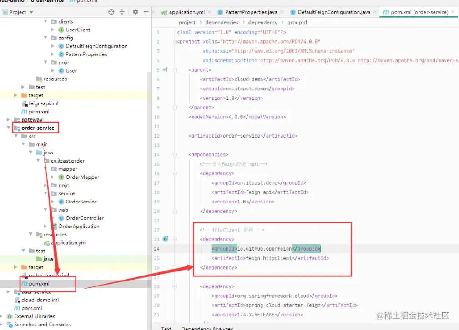Close the application.yml tab

pyautogui.click(x=210, y=12)
